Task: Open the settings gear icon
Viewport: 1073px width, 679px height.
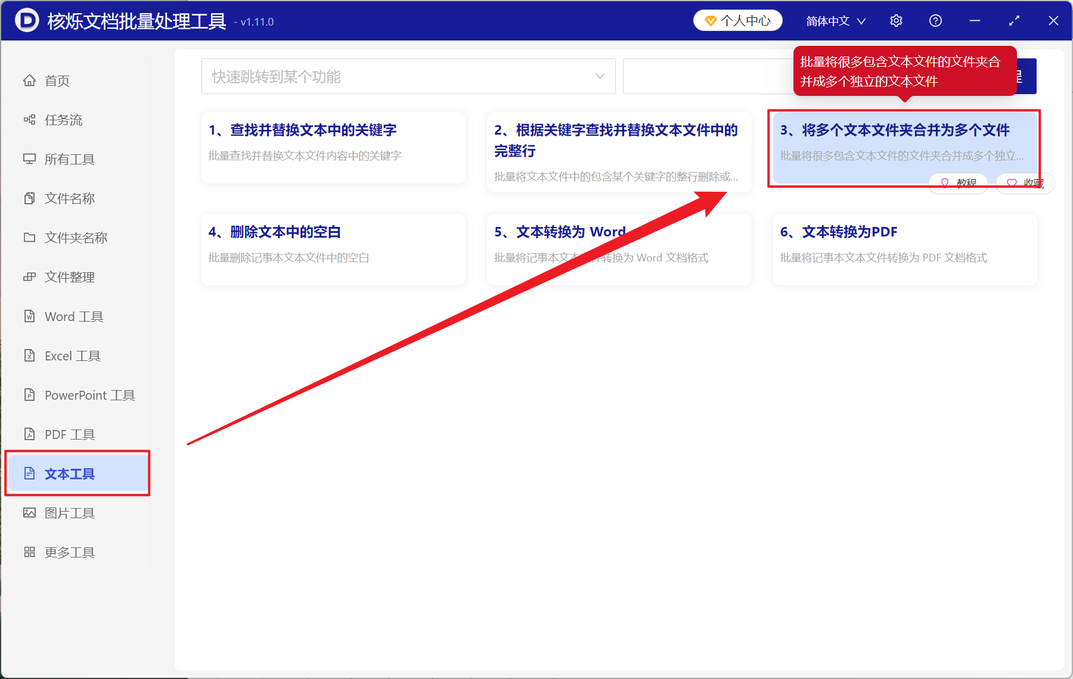Action: point(896,20)
